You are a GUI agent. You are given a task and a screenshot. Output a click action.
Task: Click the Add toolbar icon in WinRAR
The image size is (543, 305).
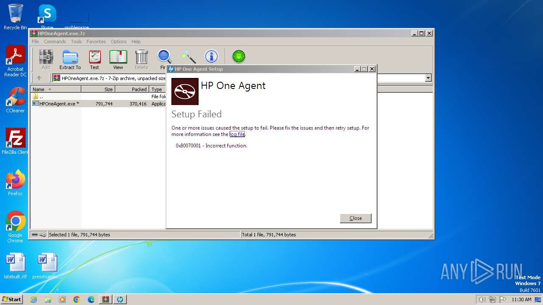[x=46, y=59]
